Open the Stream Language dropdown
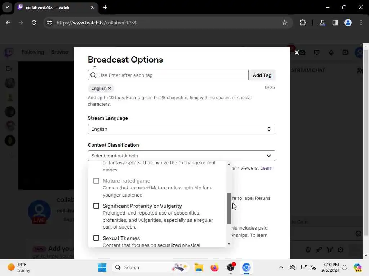Viewport: 369px width, 276px height. (181, 129)
